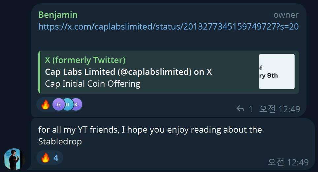Click the "owner" admin badge

pos(286,15)
